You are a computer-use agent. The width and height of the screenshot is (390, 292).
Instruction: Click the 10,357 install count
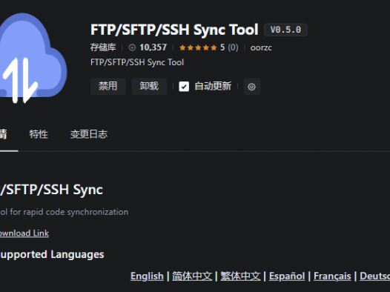tap(153, 47)
